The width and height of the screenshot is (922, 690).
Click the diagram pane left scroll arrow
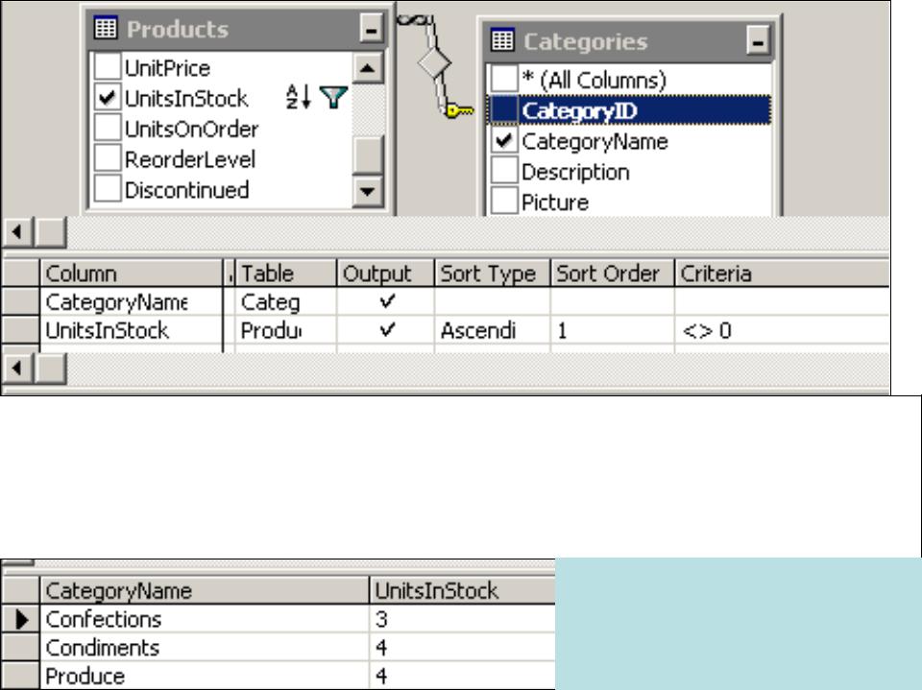pyautogui.click(x=17, y=231)
